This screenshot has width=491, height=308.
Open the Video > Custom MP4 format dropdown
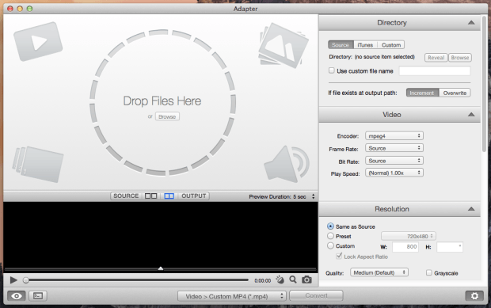pos(232,296)
